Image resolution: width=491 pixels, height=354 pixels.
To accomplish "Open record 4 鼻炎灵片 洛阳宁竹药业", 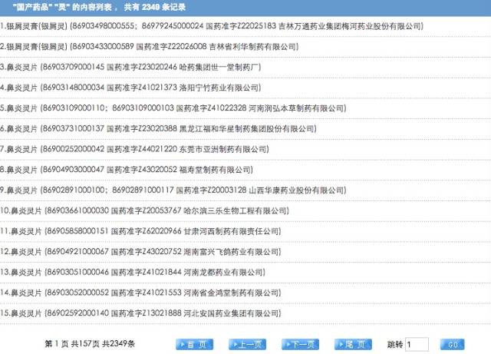I will point(130,88).
